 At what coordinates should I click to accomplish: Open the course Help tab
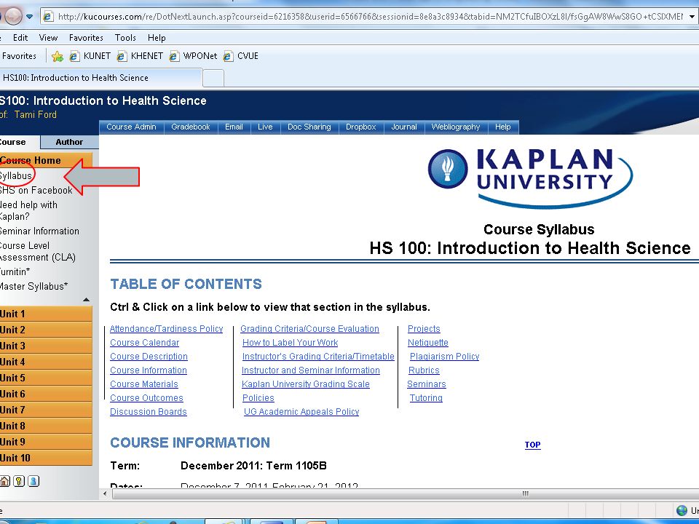coord(503,127)
